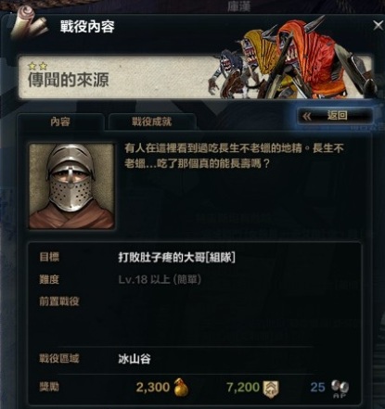
Task: Close the 戰役內容 window
Action: (x=379, y=25)
